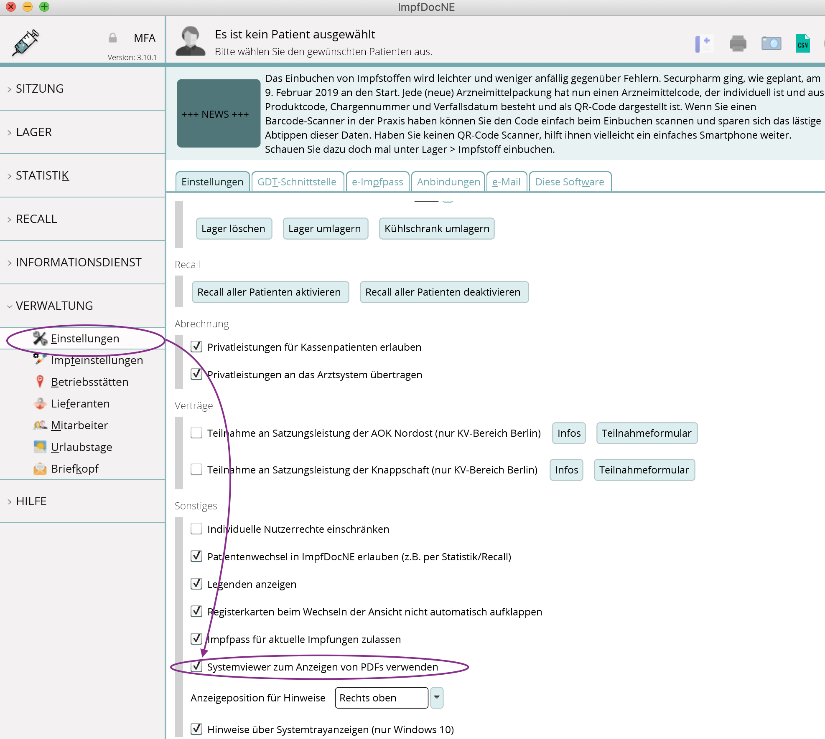Click the Lager löschen button
This screenshot has height=739, width=825.
[x=234, y=228]
